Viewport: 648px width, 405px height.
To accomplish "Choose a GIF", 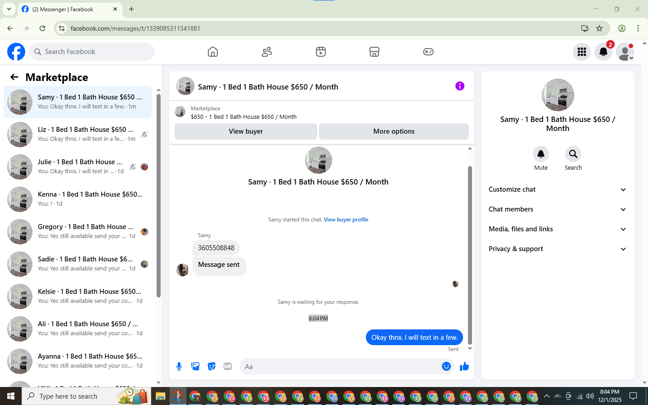I will point(228,366).
